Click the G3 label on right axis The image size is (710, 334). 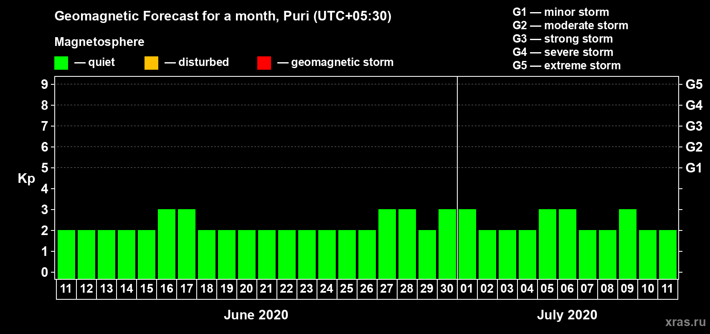[x=694, y=126]
